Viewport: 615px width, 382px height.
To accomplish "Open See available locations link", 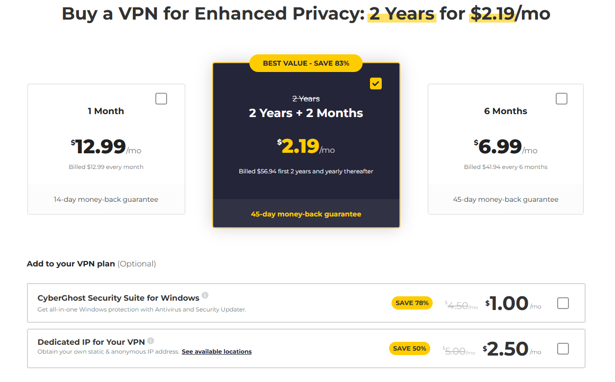I will coord(217,352).
